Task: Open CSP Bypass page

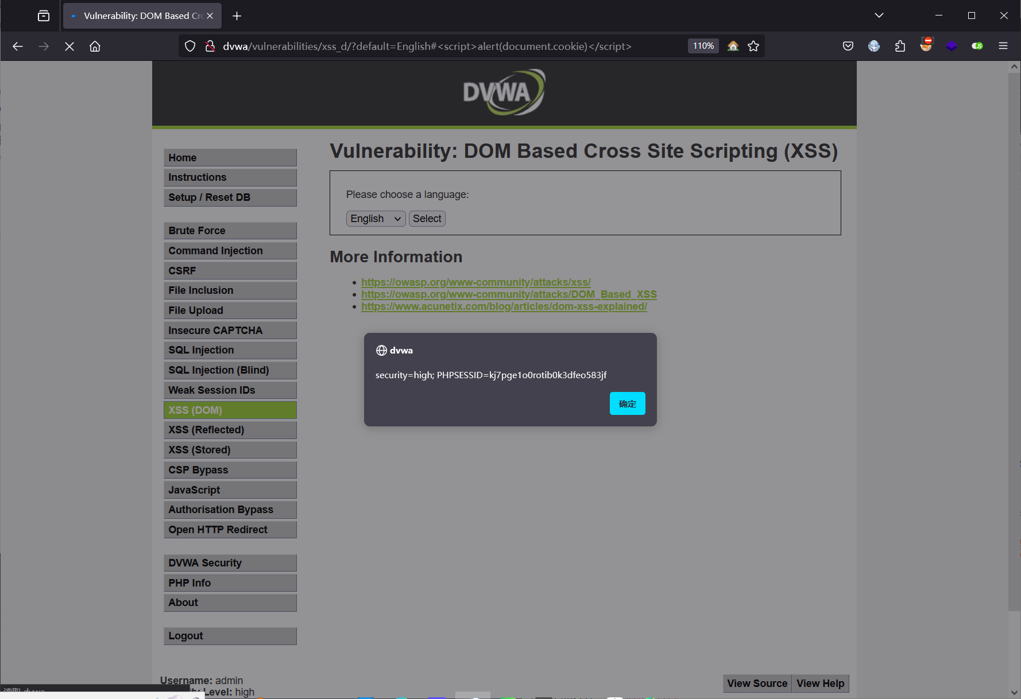Action: 230,470
